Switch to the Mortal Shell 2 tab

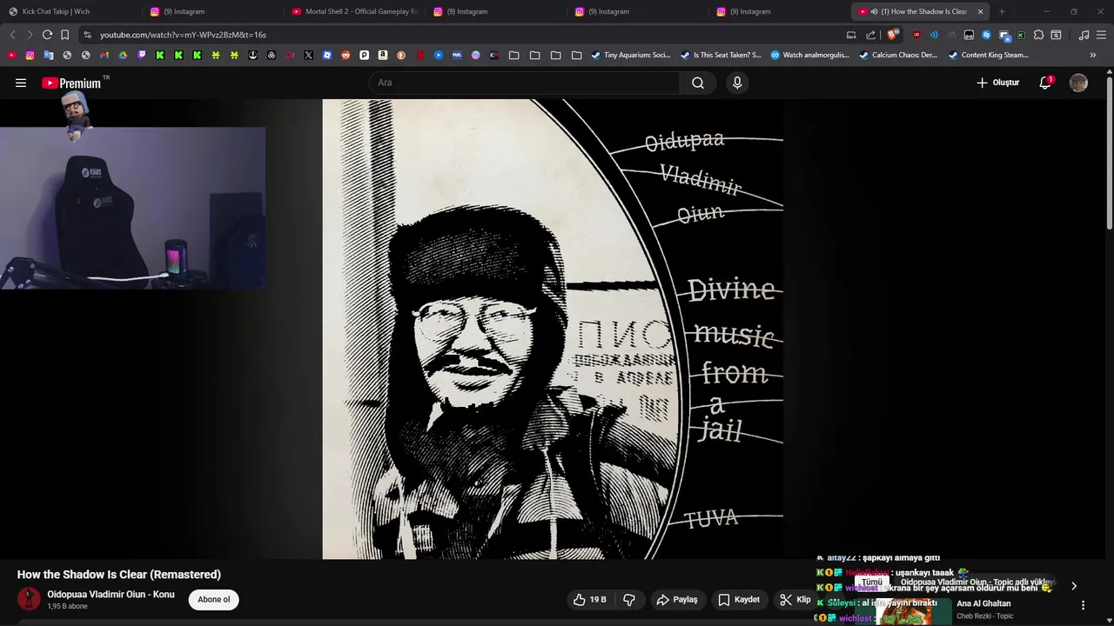tap(354, 11)
